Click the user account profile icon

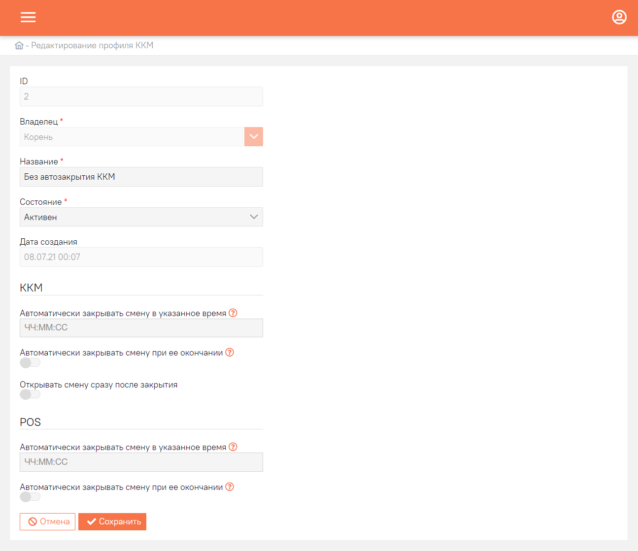[x=619, y=17]
